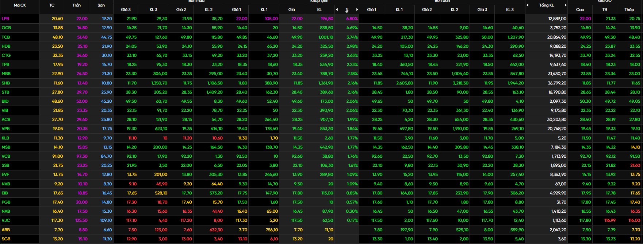Screen dimensions: 643x244
Task: Open stock symbol EIB
Action: [5, 193]
